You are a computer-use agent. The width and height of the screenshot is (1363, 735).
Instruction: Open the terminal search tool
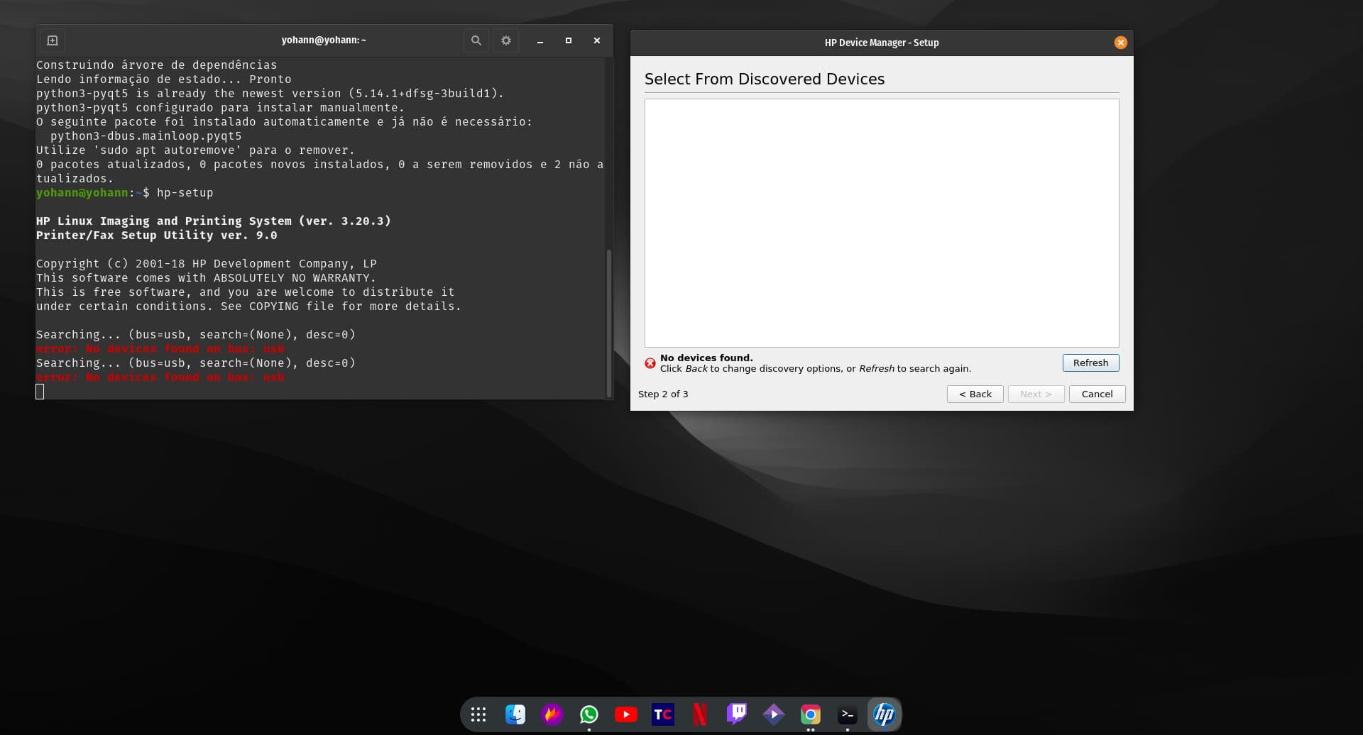coord(476,40)
